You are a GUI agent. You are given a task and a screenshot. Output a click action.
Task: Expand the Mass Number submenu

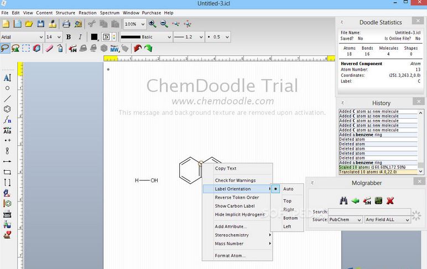(x=237, y=244)
